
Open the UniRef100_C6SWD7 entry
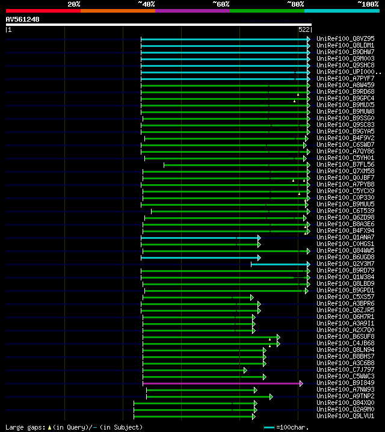(x=345, y=144)
